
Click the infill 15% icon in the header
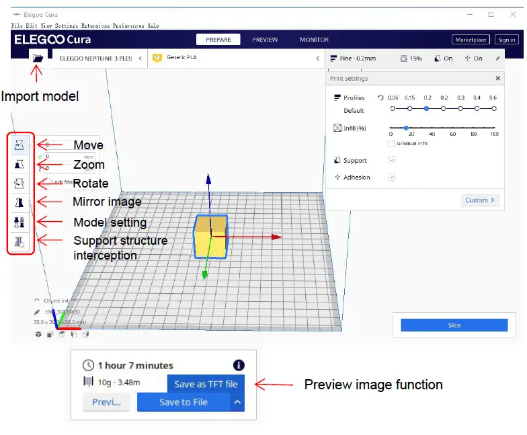(x=403, y=58)
